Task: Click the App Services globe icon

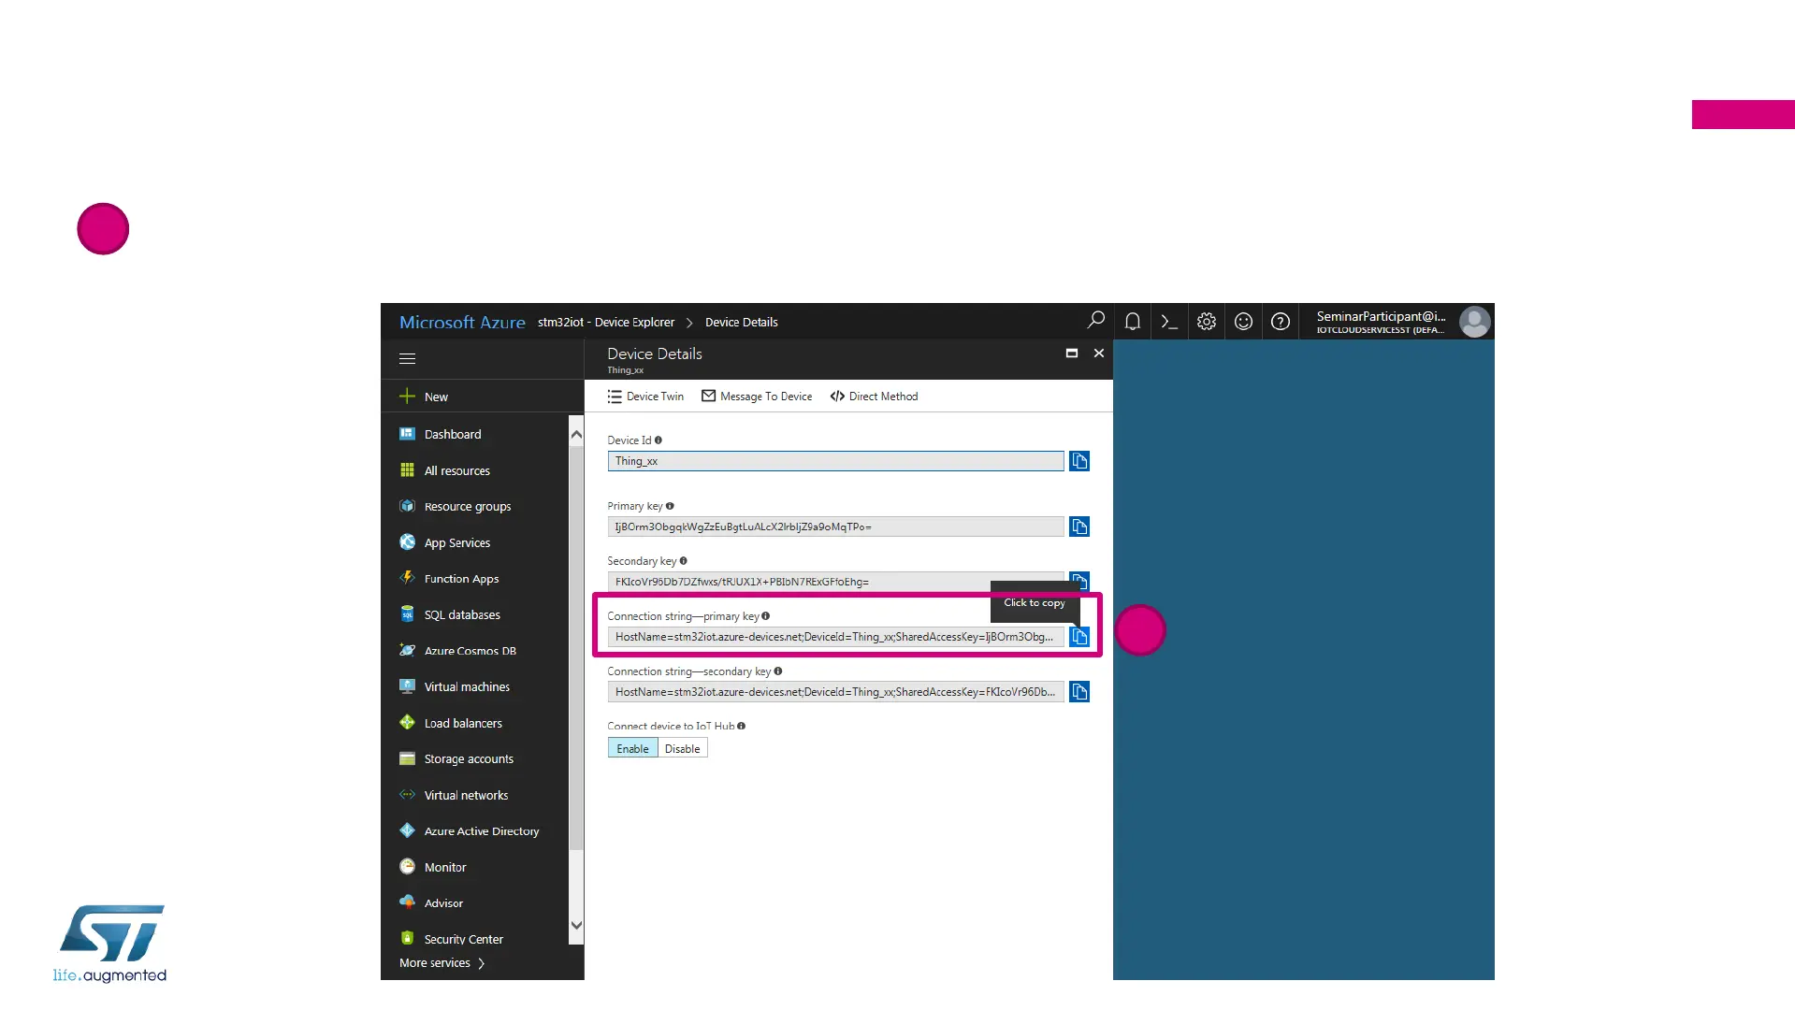Action: tap(407, 542)
